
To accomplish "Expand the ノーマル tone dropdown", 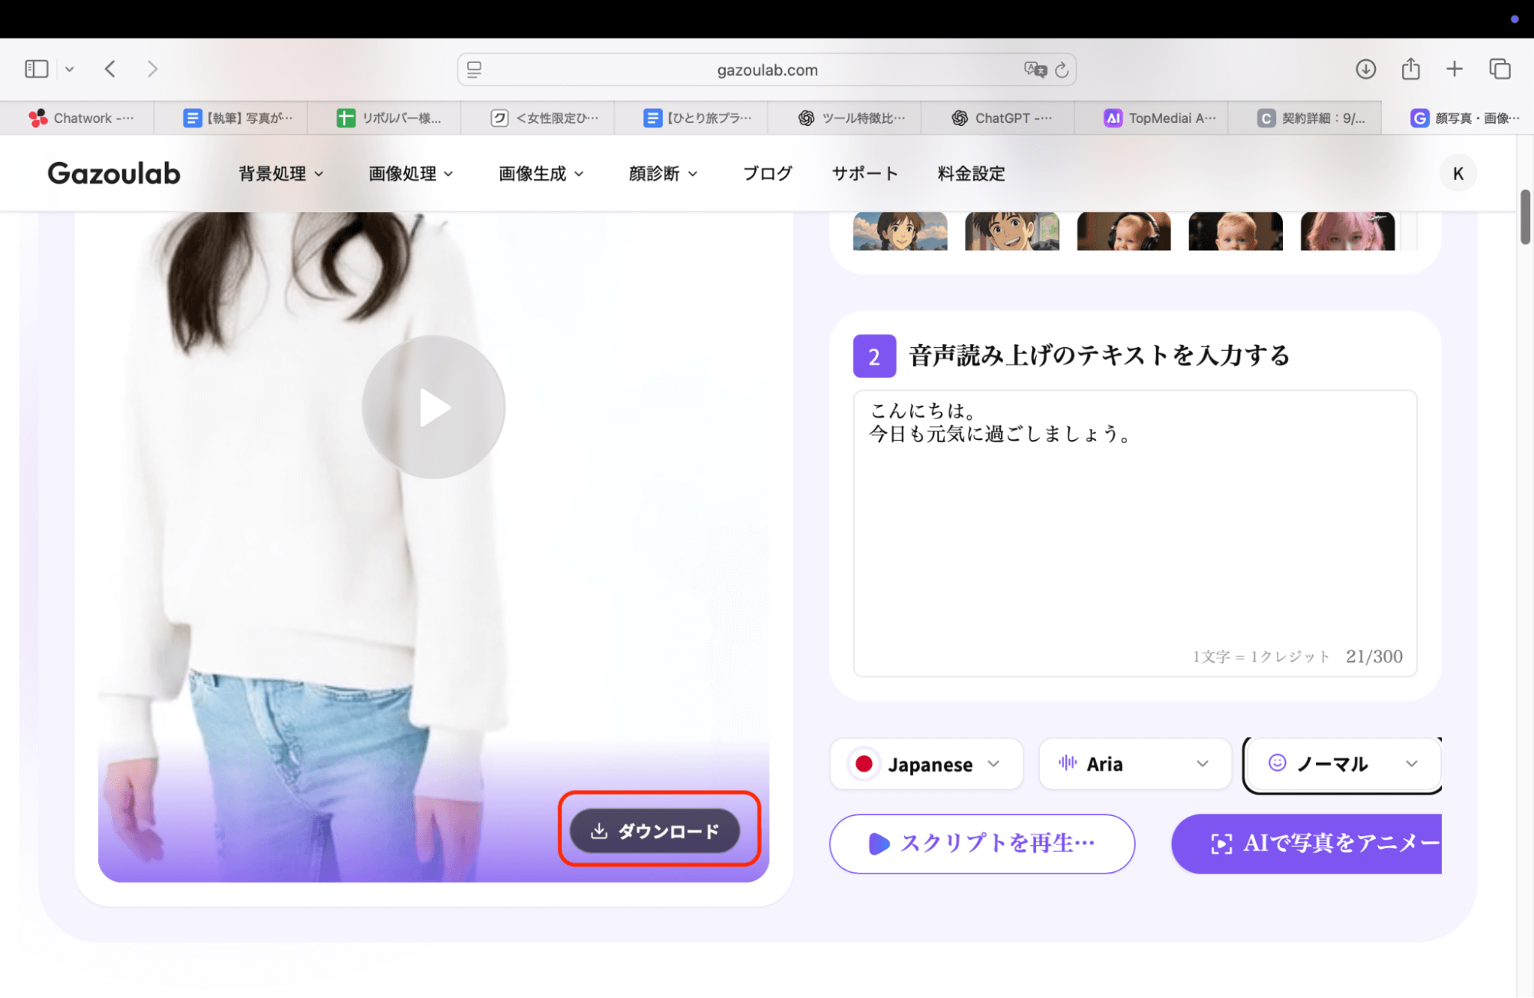I will tap(1342, 763).
